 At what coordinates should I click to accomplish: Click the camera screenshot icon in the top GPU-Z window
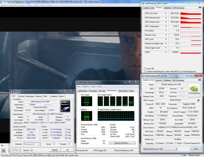(x=200, y=8)
